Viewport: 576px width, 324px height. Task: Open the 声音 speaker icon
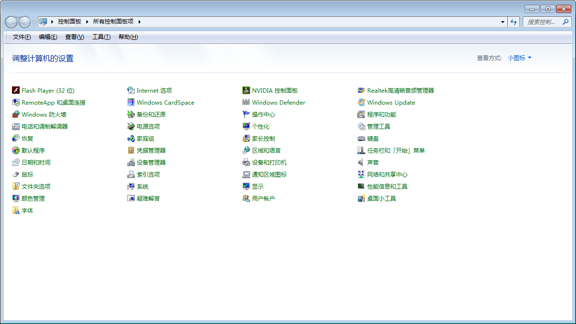pyautogui.click(x=361, y=162)
